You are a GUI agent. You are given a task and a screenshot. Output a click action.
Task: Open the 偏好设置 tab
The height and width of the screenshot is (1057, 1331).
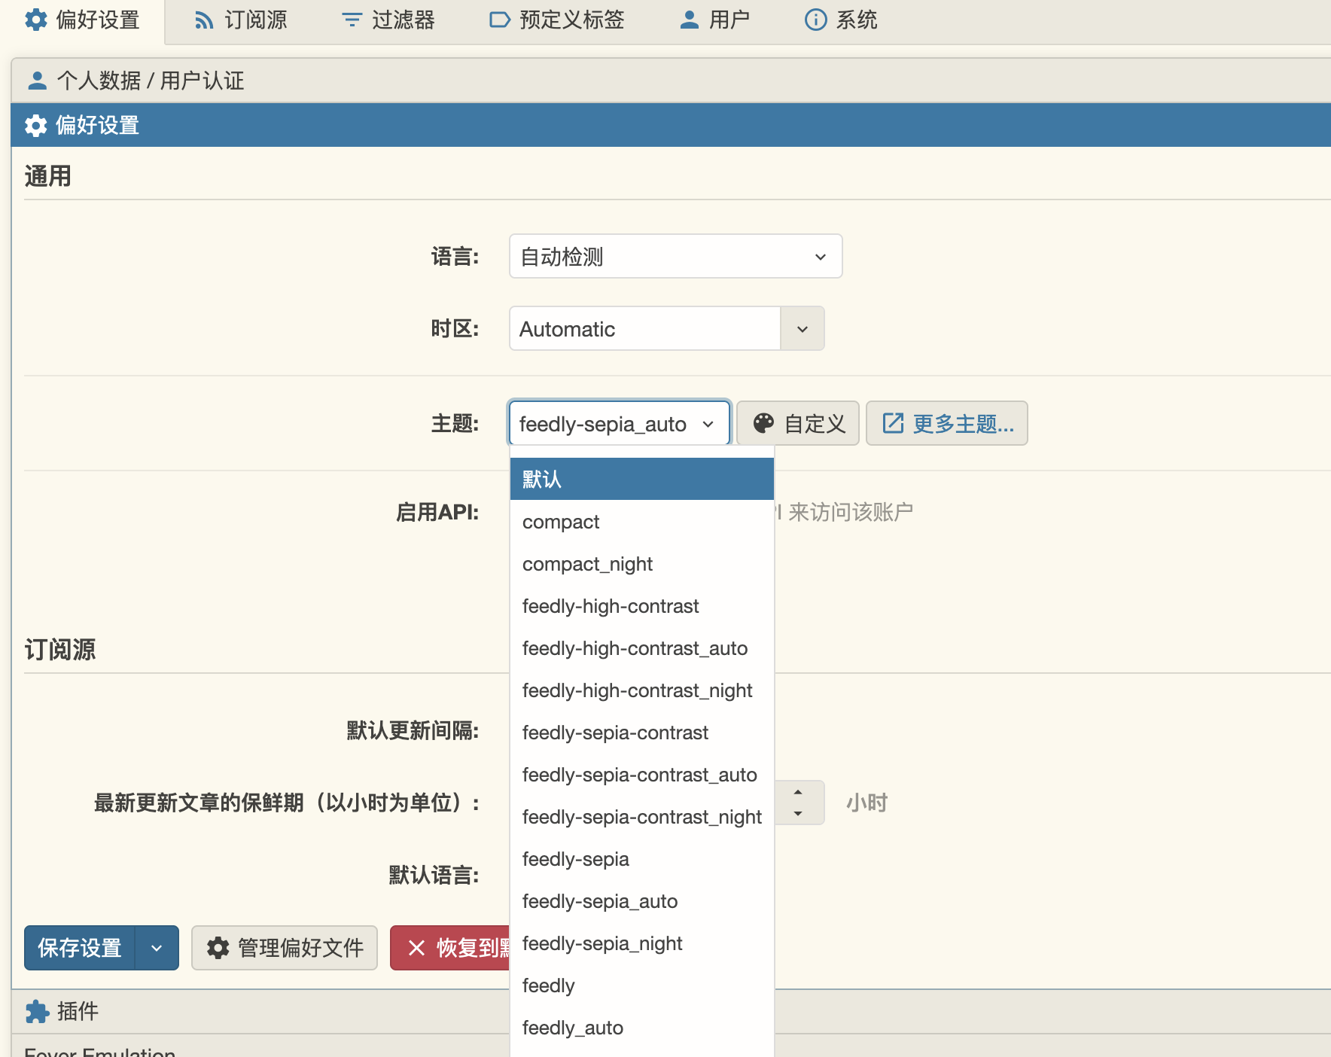(82, 20)
